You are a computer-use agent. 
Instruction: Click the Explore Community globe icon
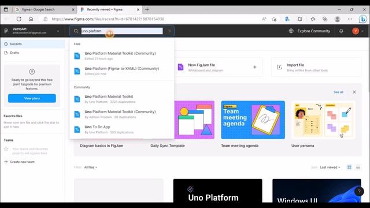pyautogui.click(x=291, y=31)
